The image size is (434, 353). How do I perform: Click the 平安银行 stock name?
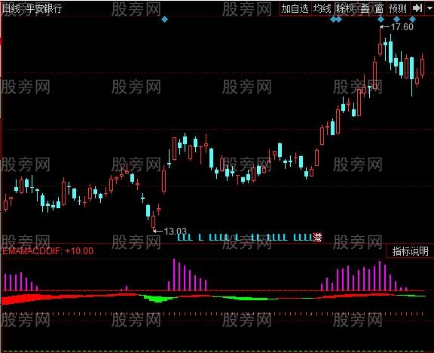coord(44,8)
